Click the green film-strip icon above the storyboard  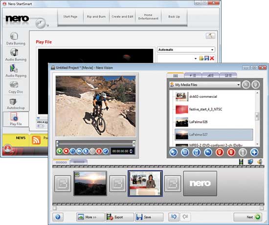coord(241,162)
